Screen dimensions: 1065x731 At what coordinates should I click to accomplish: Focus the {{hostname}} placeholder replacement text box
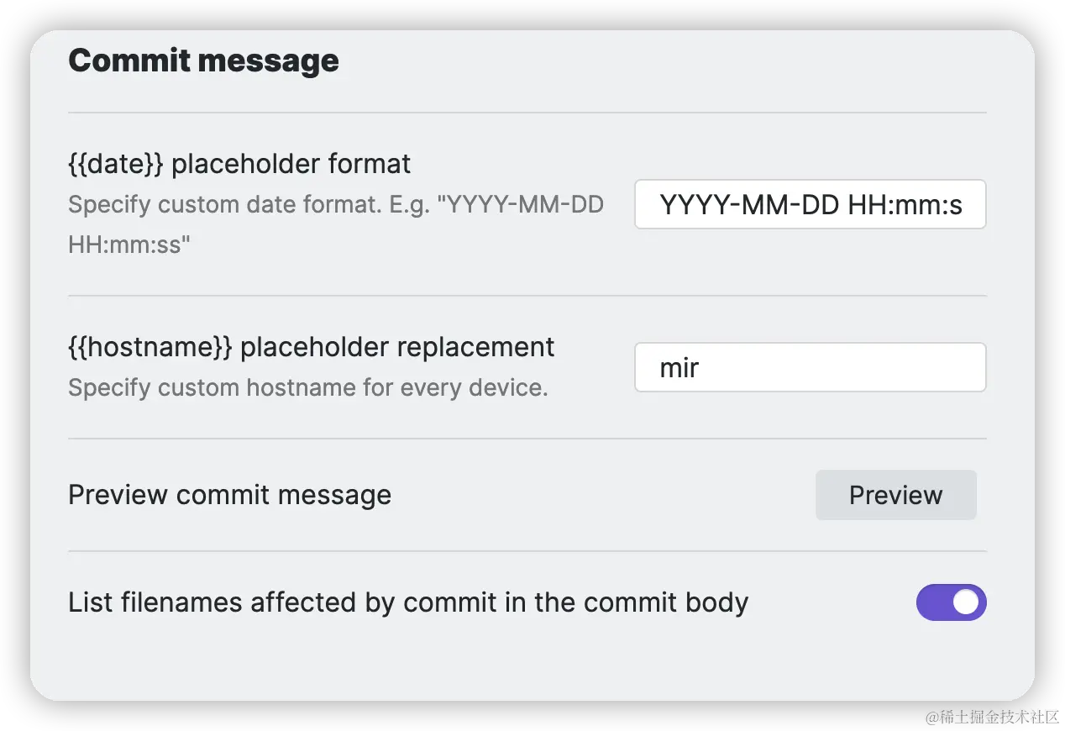(810, 367)
